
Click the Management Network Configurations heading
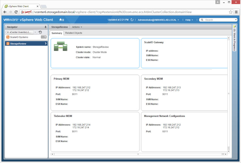[x=164, y=116]
